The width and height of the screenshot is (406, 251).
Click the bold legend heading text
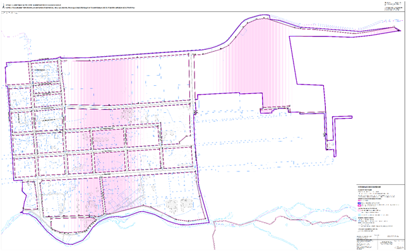(369, 187)
